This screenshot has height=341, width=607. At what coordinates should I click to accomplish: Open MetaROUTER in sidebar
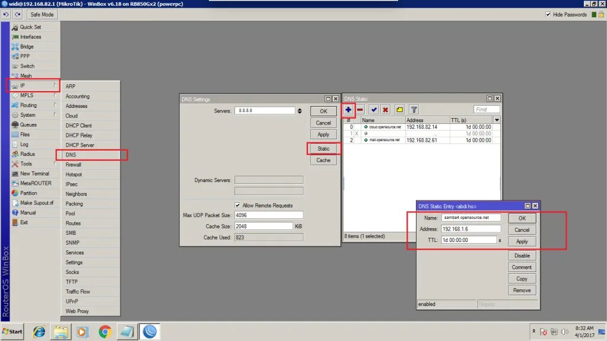click(x=36, y=183)
